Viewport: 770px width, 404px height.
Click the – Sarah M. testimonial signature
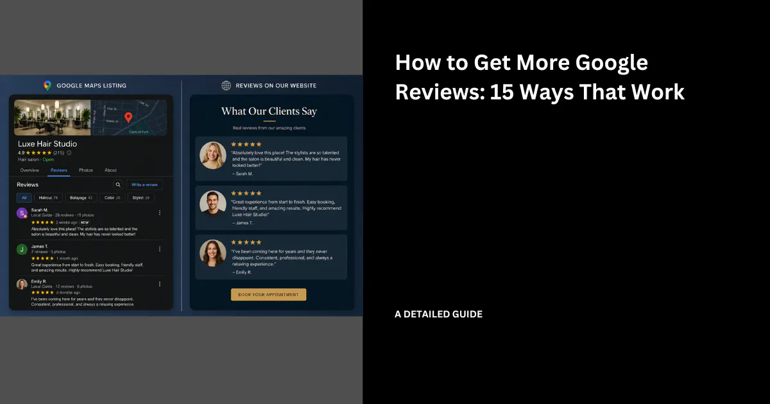point(243,174)
